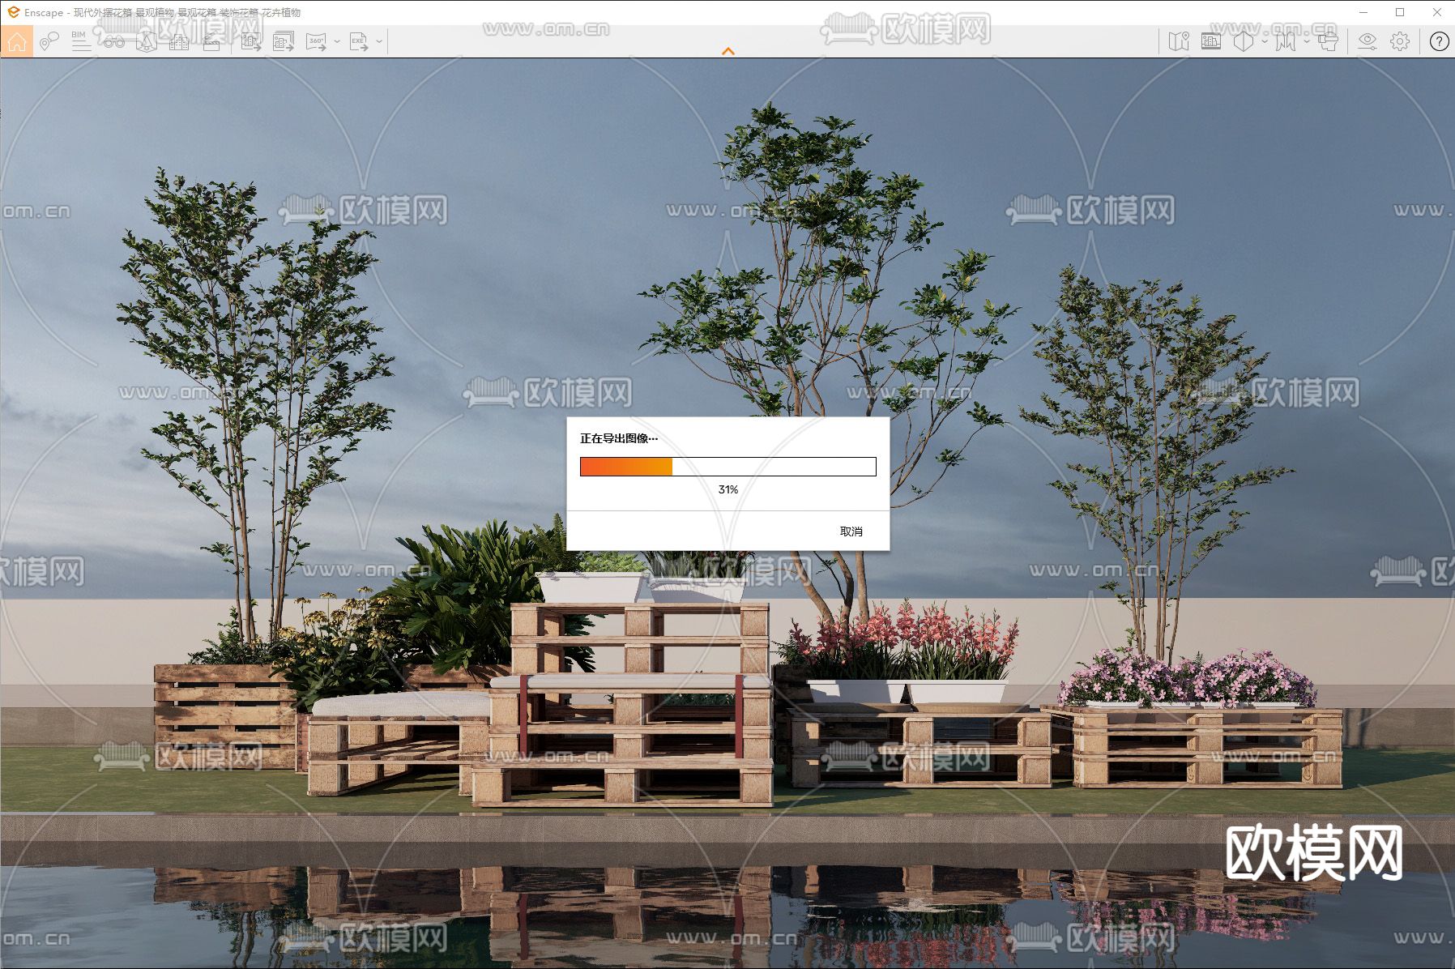Show the BIM info panel
This screenshot has width=1455, height=969.
click(x=81, y=41)
